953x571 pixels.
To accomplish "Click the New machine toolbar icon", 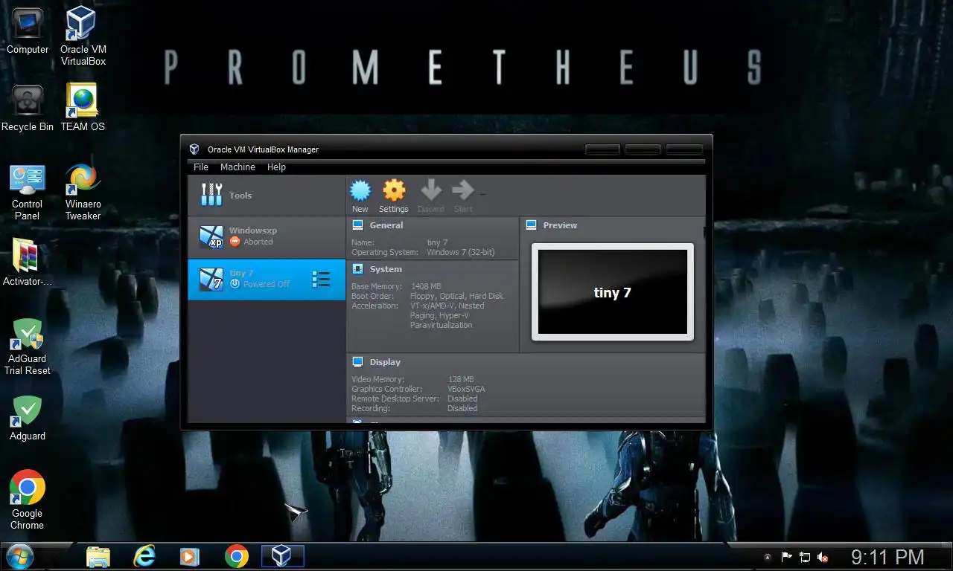I will [x=360, y=196].
